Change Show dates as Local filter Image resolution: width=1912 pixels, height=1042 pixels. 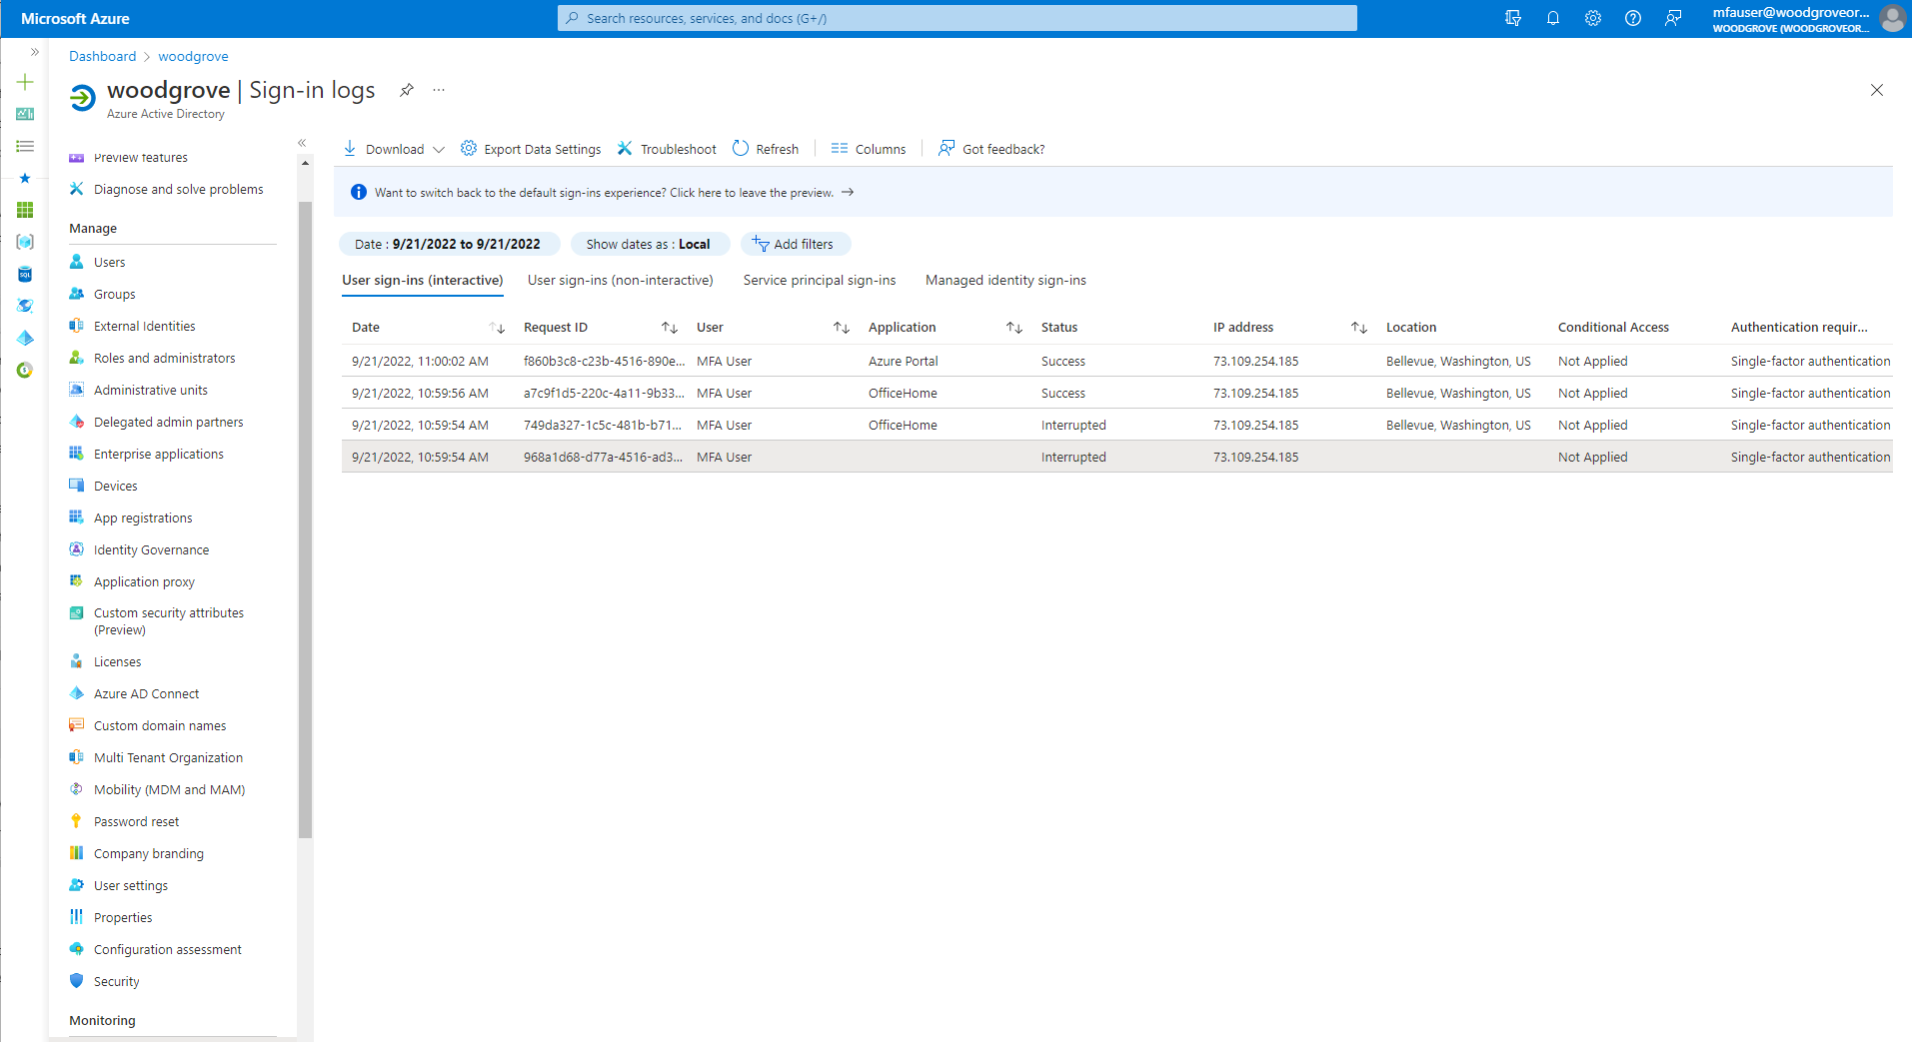pos(649,244)
